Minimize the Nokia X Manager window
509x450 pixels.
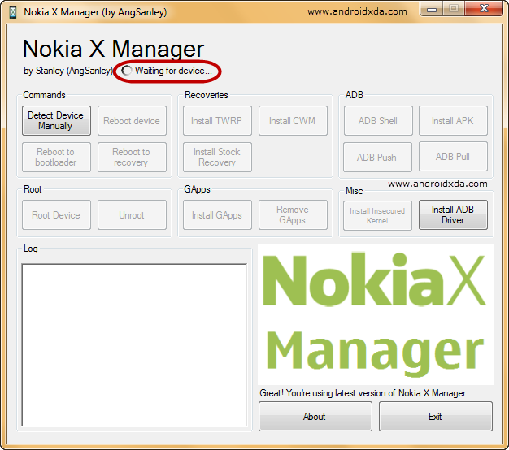pyautogui.click(x=432, y=9)
